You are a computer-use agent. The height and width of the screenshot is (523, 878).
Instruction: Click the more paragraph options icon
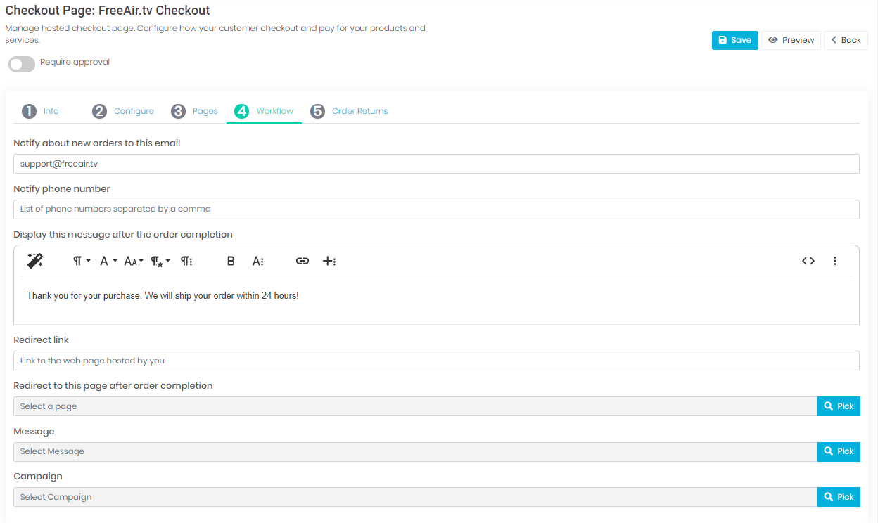(186, 261)
